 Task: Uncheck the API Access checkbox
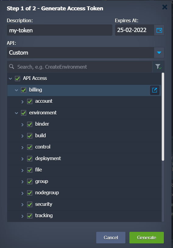18,78
